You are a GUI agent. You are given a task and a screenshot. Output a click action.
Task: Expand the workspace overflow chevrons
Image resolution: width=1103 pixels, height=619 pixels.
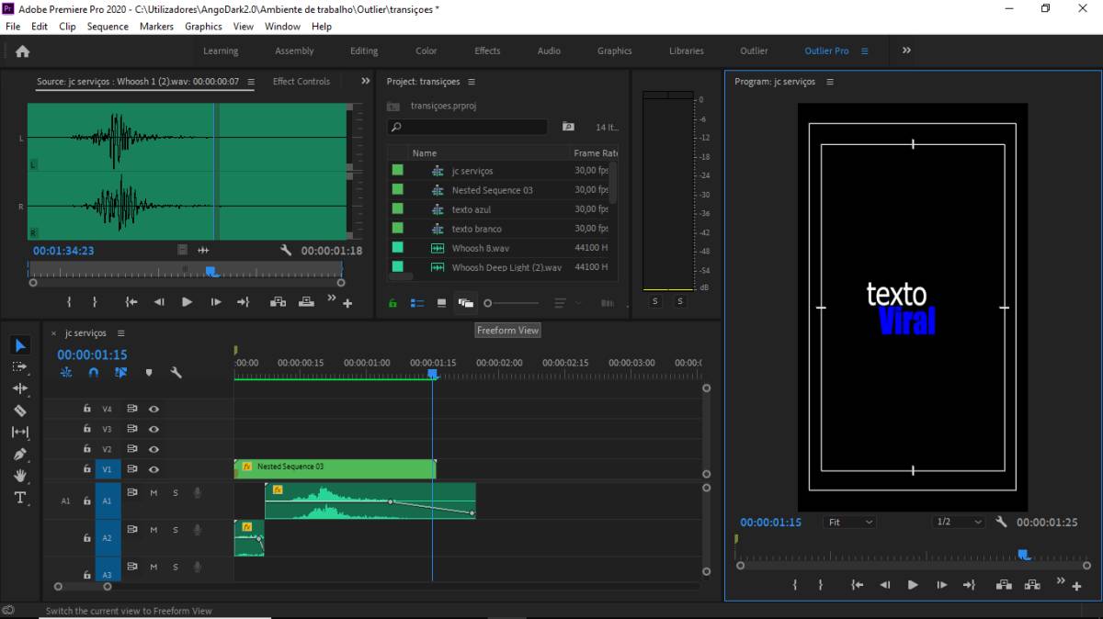pos(906,51)
